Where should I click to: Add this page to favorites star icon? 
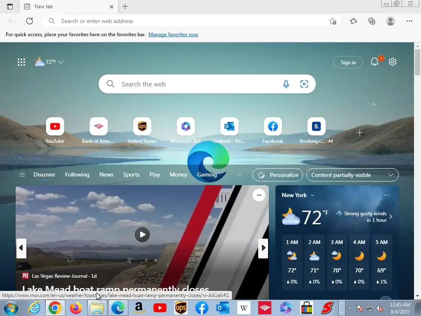coord(333,21)
